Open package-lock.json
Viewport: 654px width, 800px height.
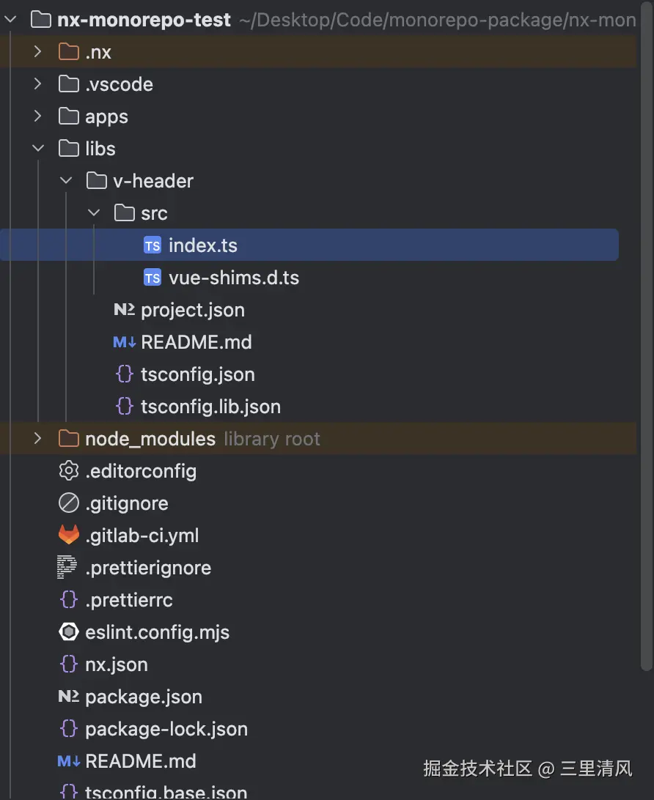166,729
